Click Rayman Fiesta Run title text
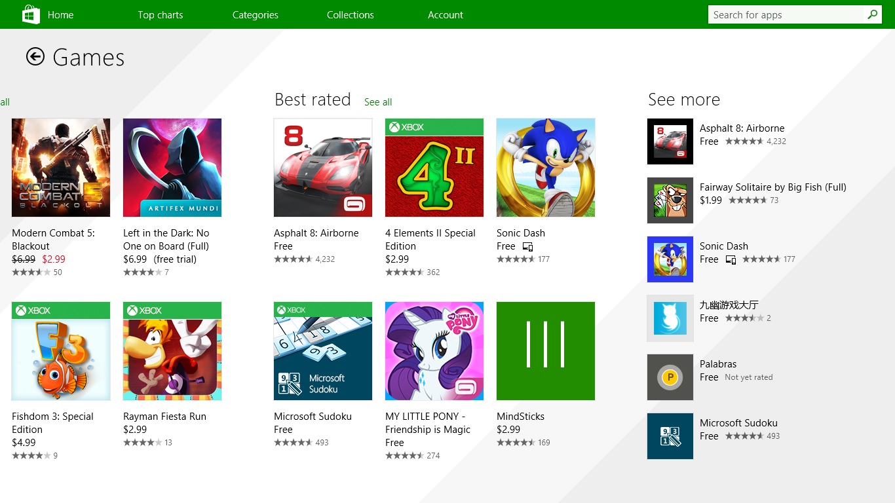This screenshot has height=503, width=895. pyautogui.click(x=164, y=417)
